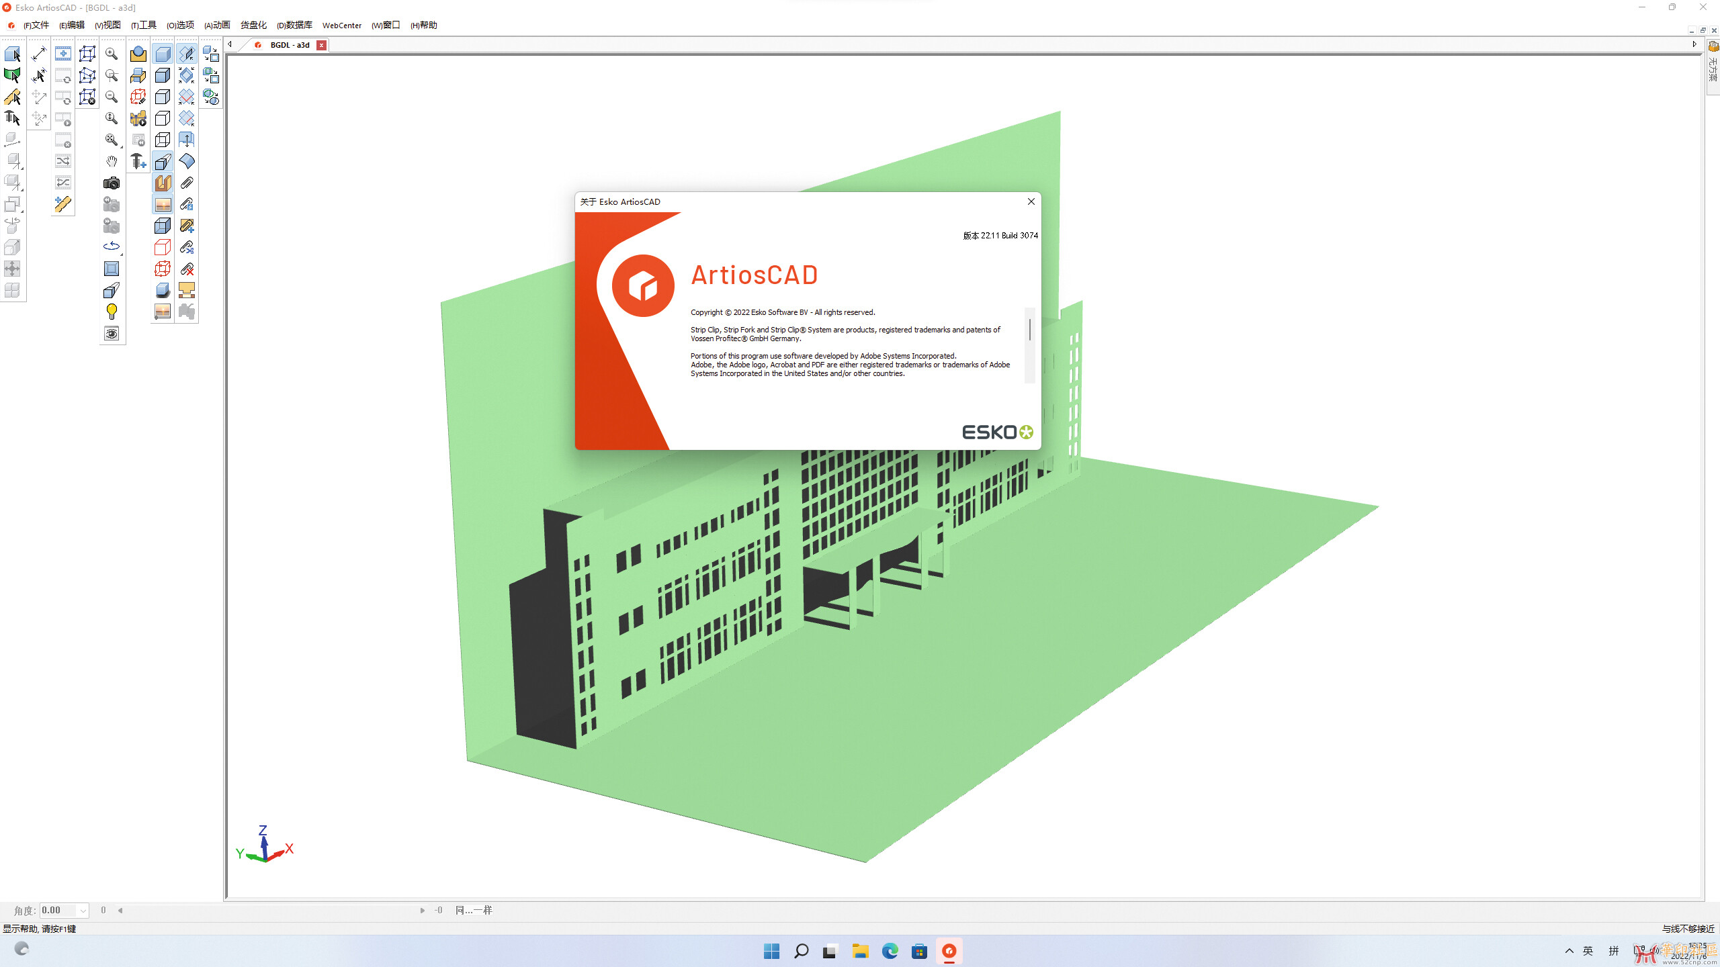Click the Front View blue square icon
This screenshot has height=967, width=1720.
tap(112, 269)
